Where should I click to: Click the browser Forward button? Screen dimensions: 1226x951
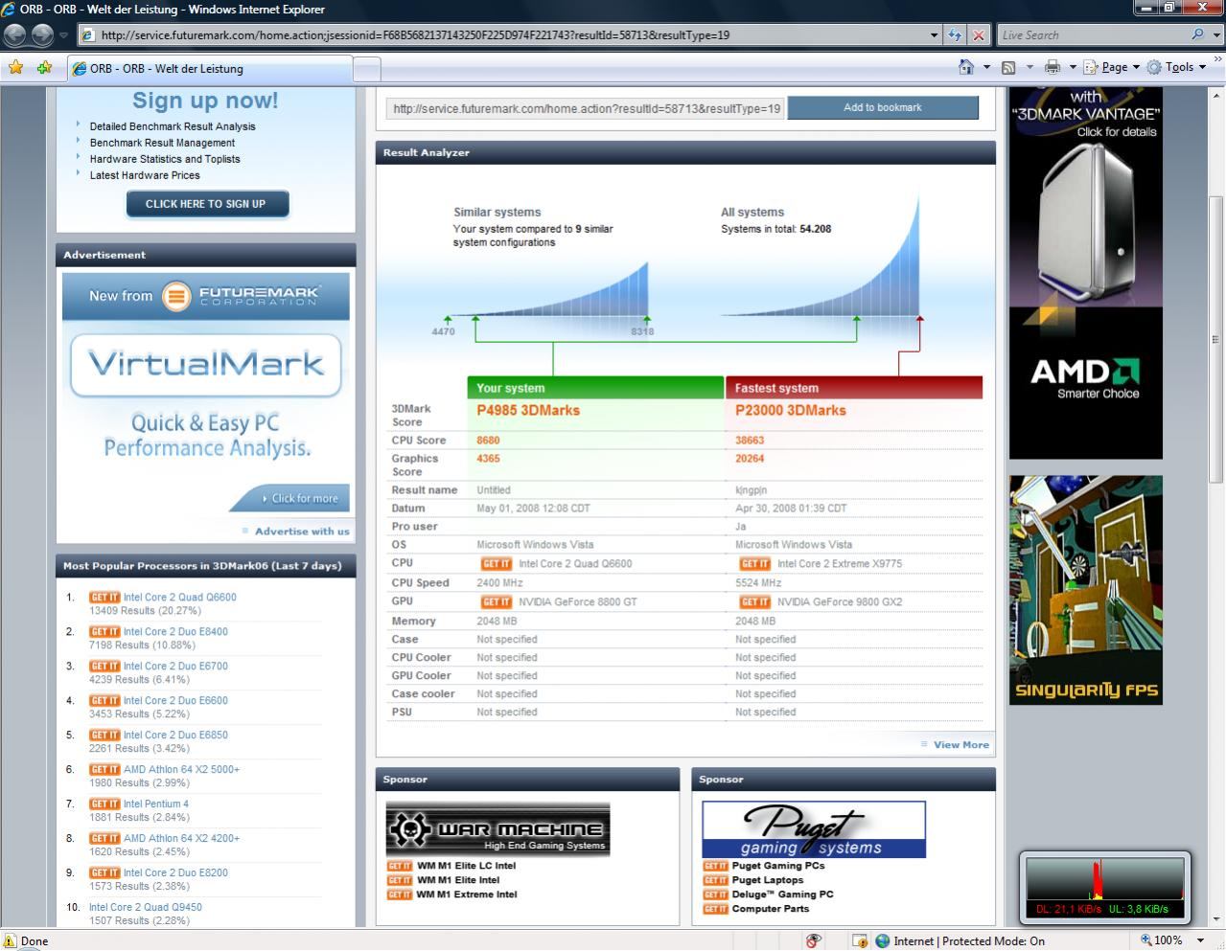click(42, 35)
